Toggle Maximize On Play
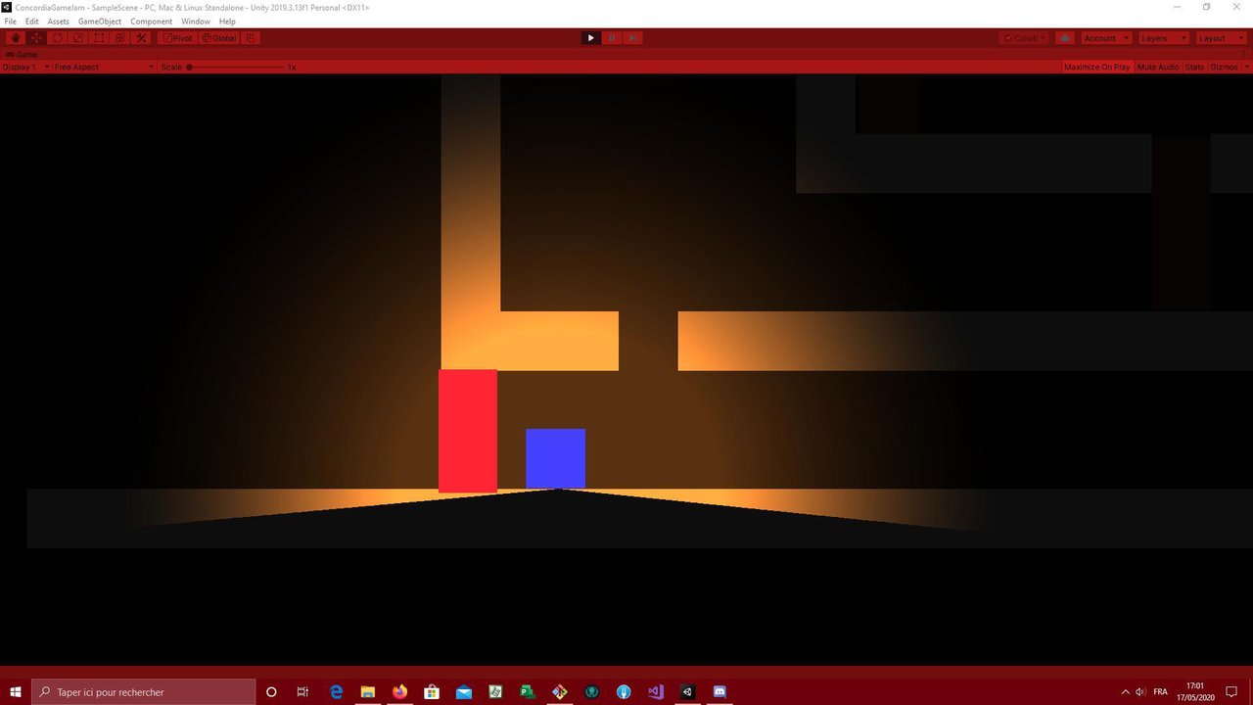The image size is (1253, 705). click(x=1097, y=67)
